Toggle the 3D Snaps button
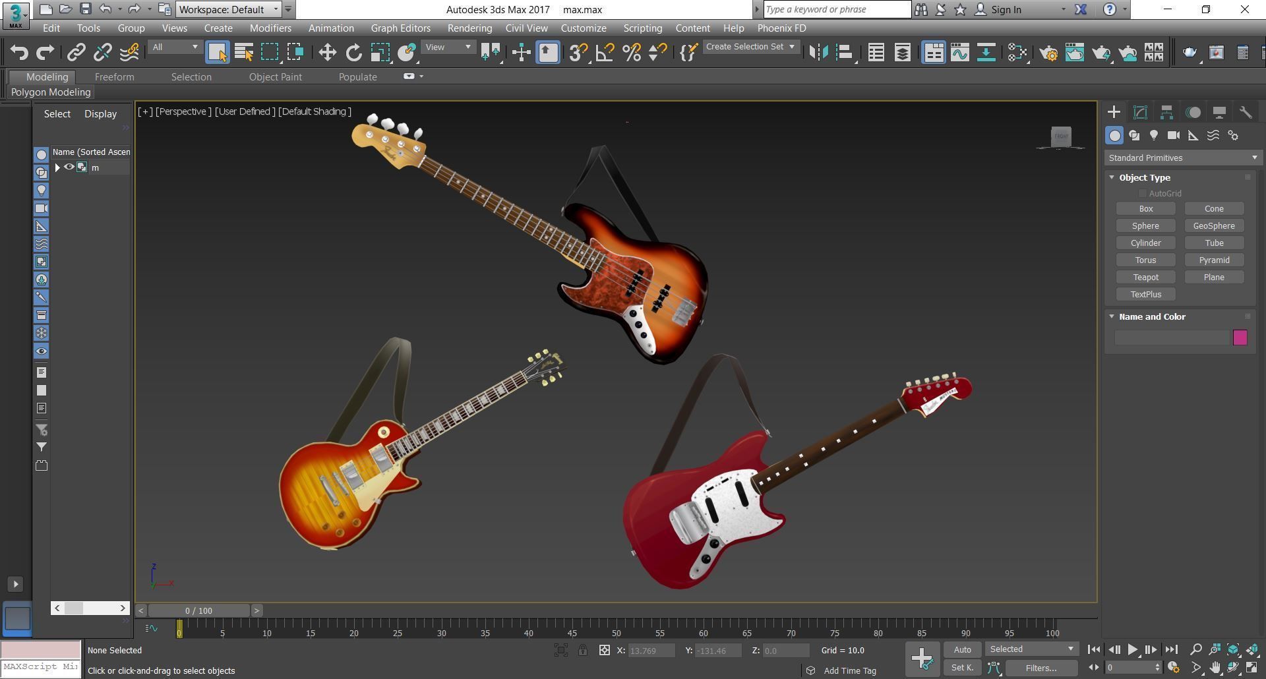 point(578,52)
